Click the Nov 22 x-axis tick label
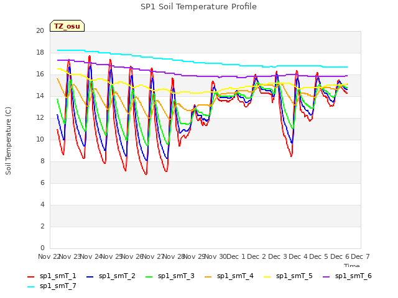This screenshot has width=398, height=298. coord(49,256)
